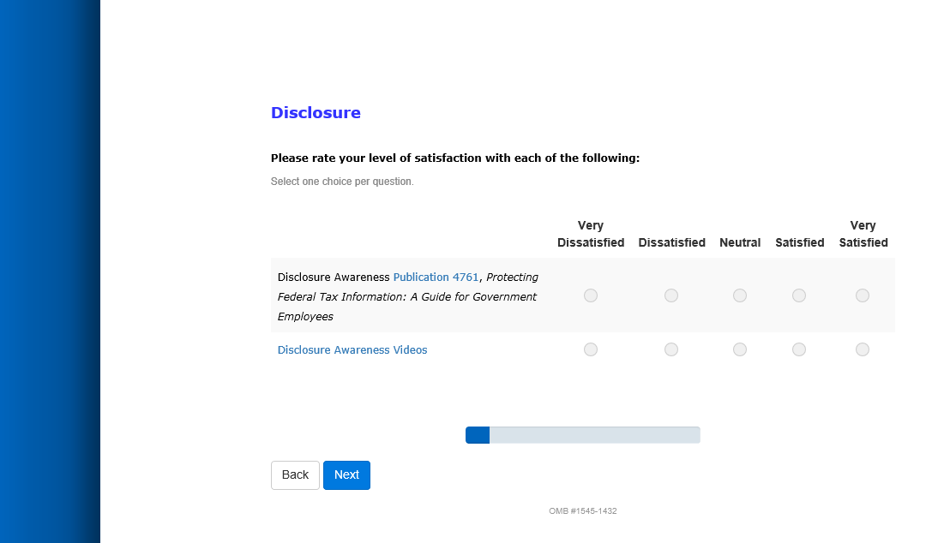Choose Very Satisfied for Publication 4761
This screenshot has width=932, height=543.
tap(863, 295)
